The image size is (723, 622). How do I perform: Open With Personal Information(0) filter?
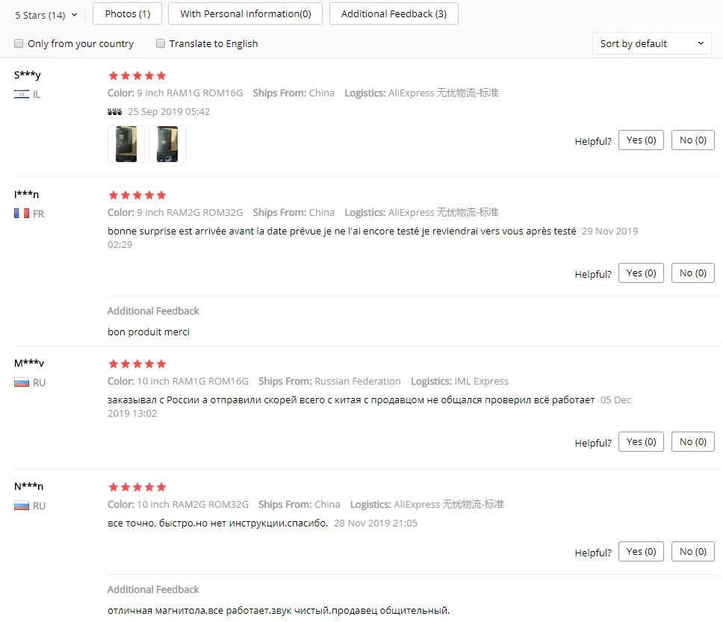245,13
